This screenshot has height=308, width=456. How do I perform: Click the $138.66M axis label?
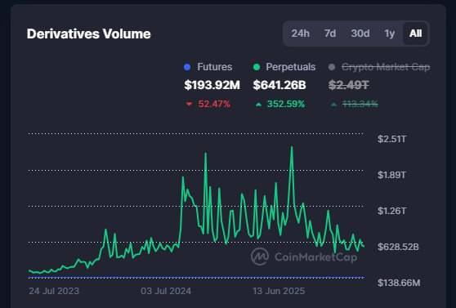click(x=399, y=283)
